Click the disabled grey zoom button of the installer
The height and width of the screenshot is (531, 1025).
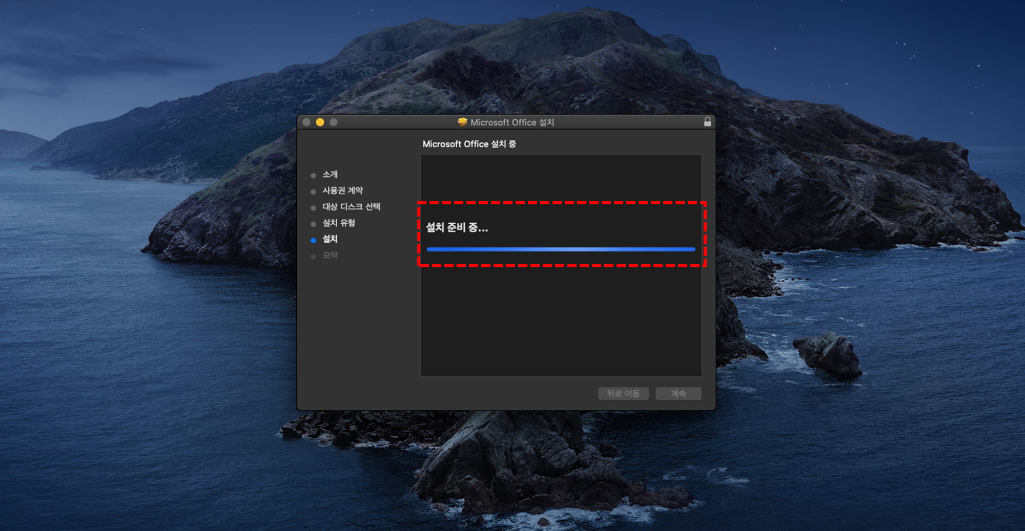[333, 122]
